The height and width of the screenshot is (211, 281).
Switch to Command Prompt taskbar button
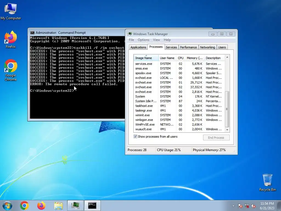[92, 206]
